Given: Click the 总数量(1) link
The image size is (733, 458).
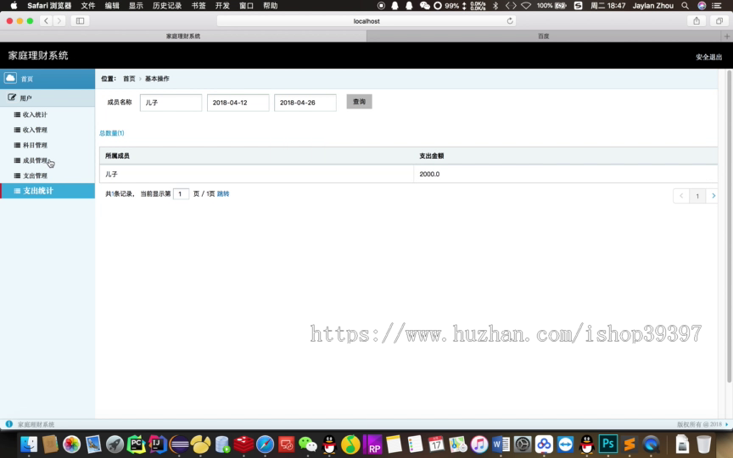Looking at the screenshot, I should coord(112,133).
